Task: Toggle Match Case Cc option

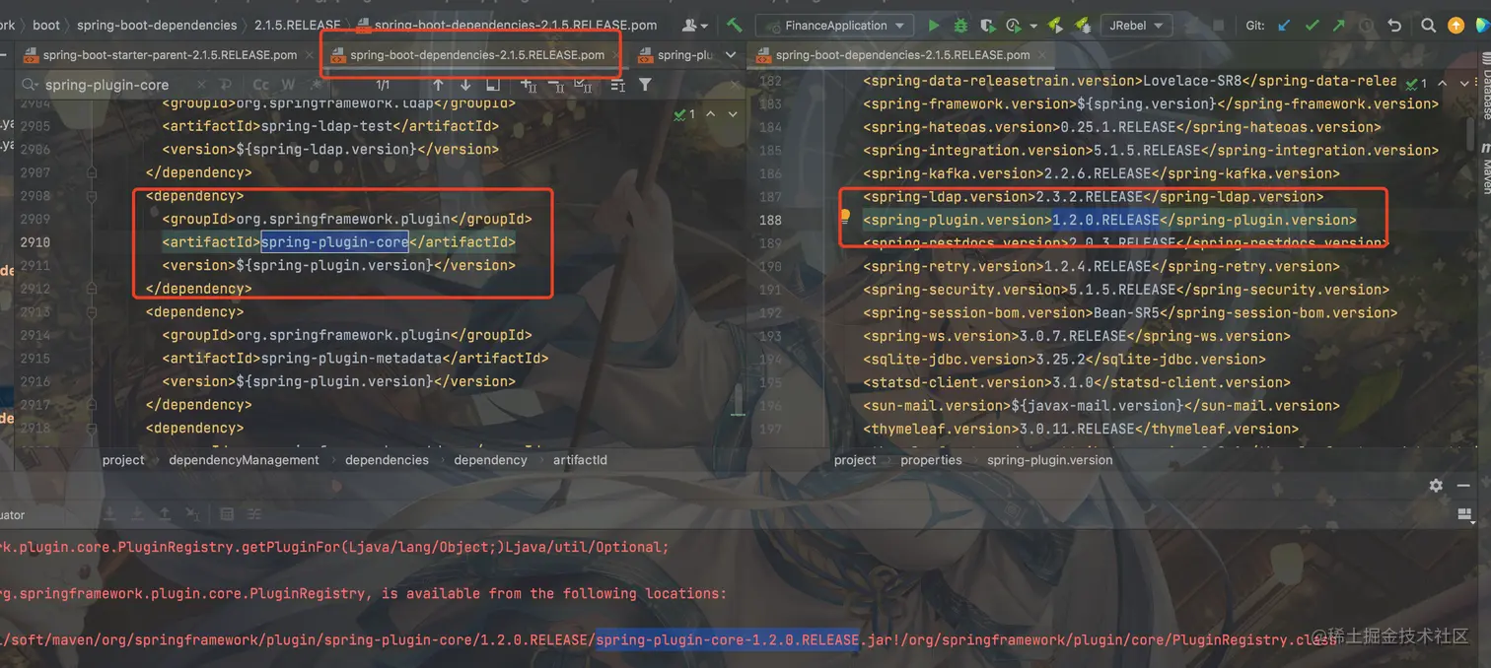Action: [x=260, y=85]
